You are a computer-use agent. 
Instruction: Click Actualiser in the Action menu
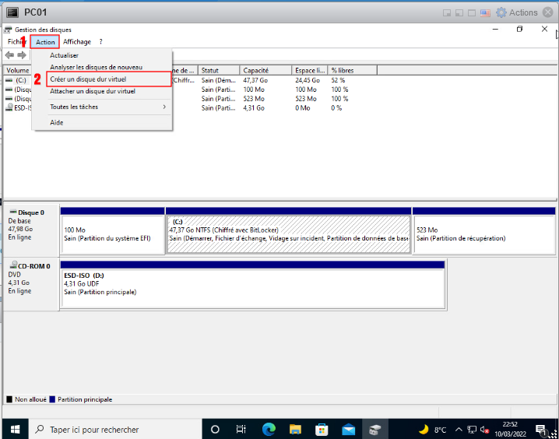[64, 56]
